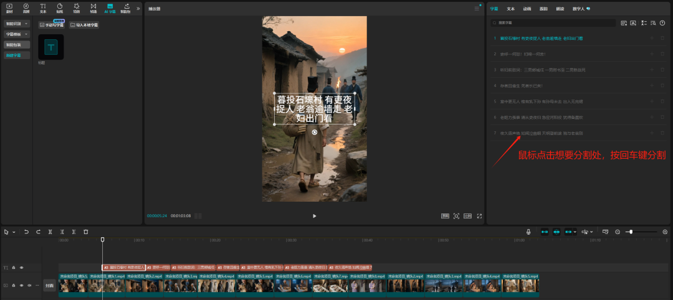The width and height of the screenshot is (673, 300).
Task: Enter fullscreen preview mode
Action: (479, 216)
